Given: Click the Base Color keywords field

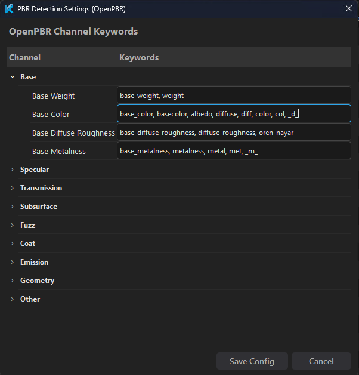Looking at the screenshot, I should [x=234, y=113].
